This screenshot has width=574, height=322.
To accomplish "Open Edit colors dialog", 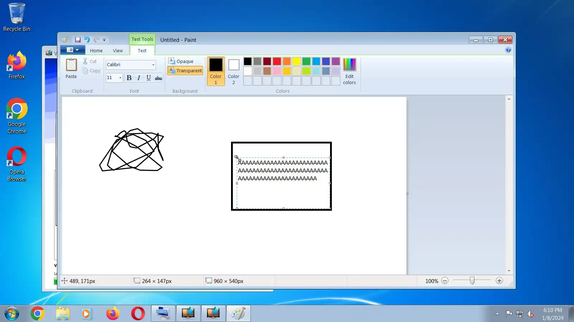I will tap(349, 72).
